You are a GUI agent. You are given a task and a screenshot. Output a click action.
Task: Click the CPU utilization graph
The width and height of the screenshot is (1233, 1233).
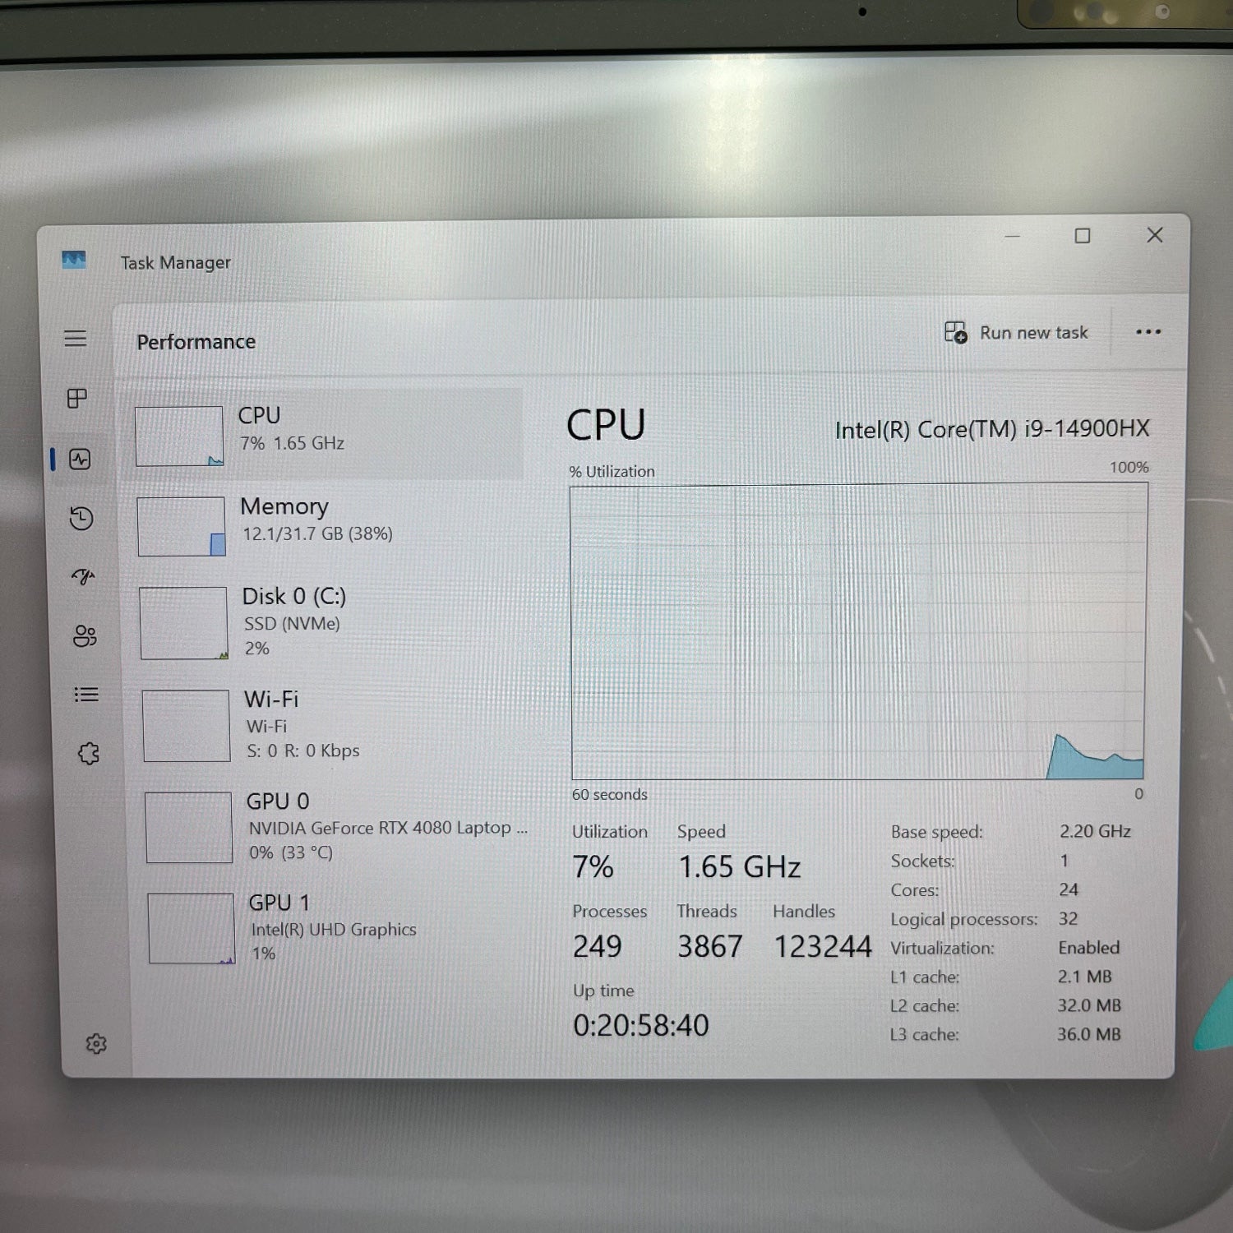[857, 631]
